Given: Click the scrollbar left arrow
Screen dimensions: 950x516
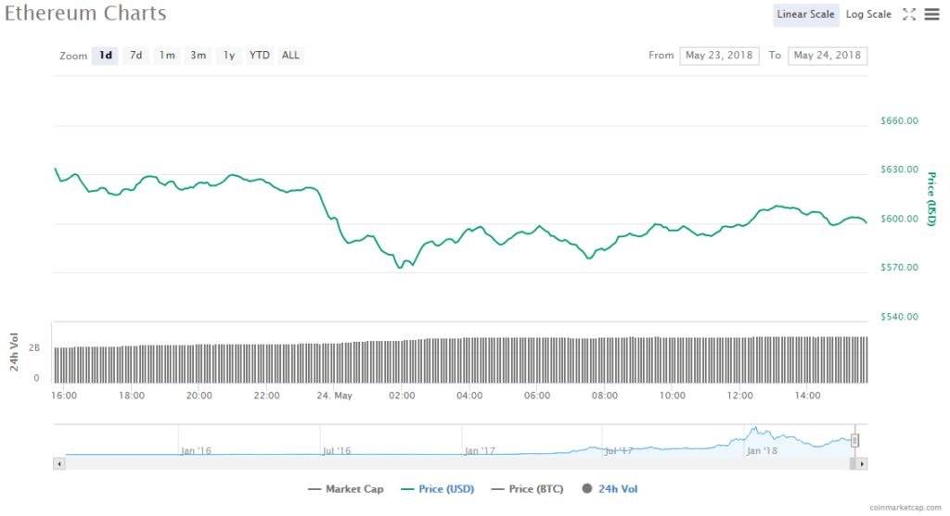Looking at the screenshot, I should [59, 462].
